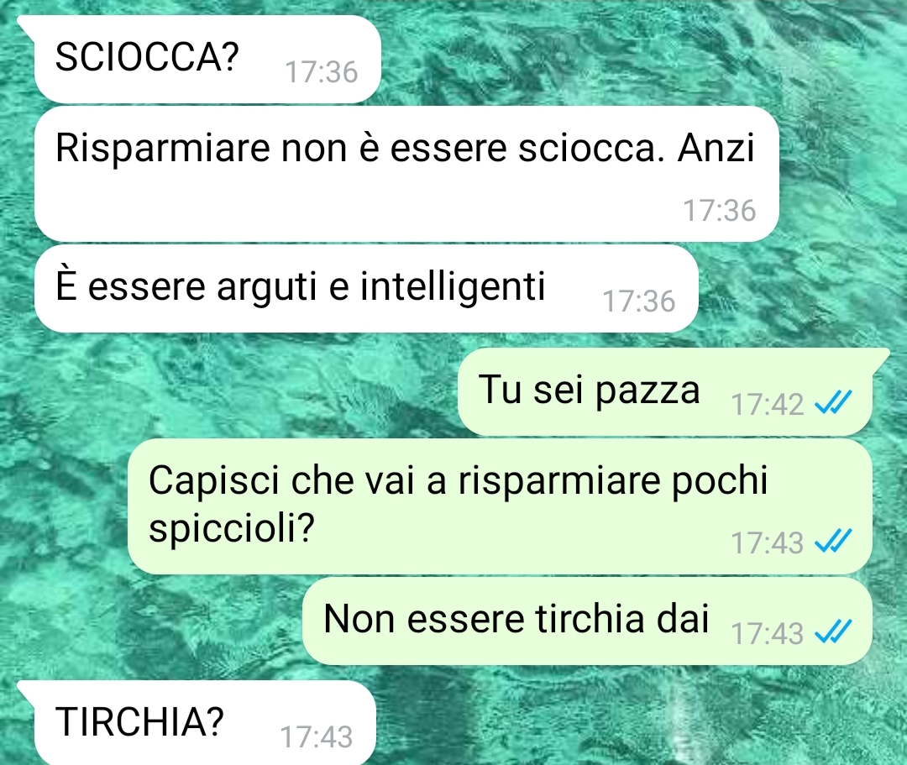This screenshot has width=907, height=765.
Task: Tap the read ticks on 'Non essere tirchia dai'
Action: (x=833, y=631)
